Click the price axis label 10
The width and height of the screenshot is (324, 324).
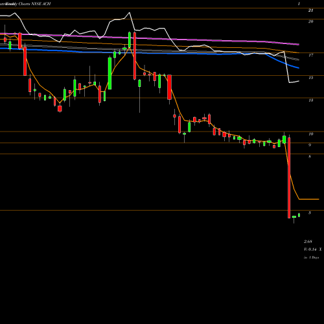[311, 134]
